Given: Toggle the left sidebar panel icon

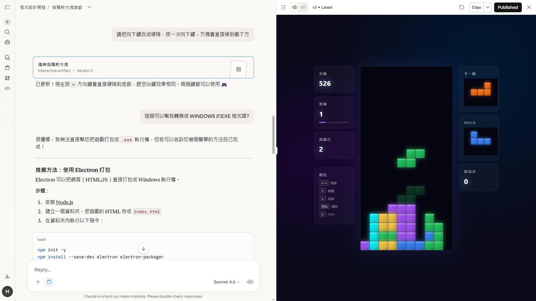Looking at the screenshot, I should [x=7, y=7].
